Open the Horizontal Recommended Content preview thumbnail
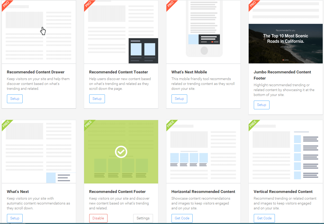Screen dimensions: 324x224 203,152
